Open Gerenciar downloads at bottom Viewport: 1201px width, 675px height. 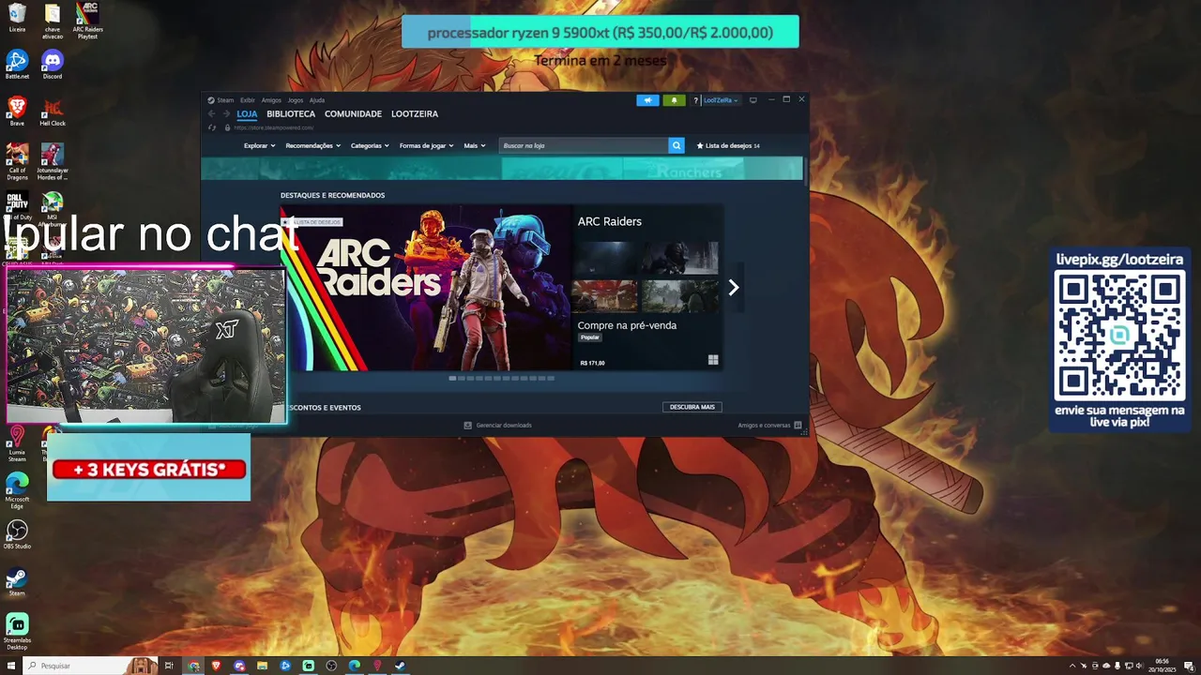tap(497, 426)
